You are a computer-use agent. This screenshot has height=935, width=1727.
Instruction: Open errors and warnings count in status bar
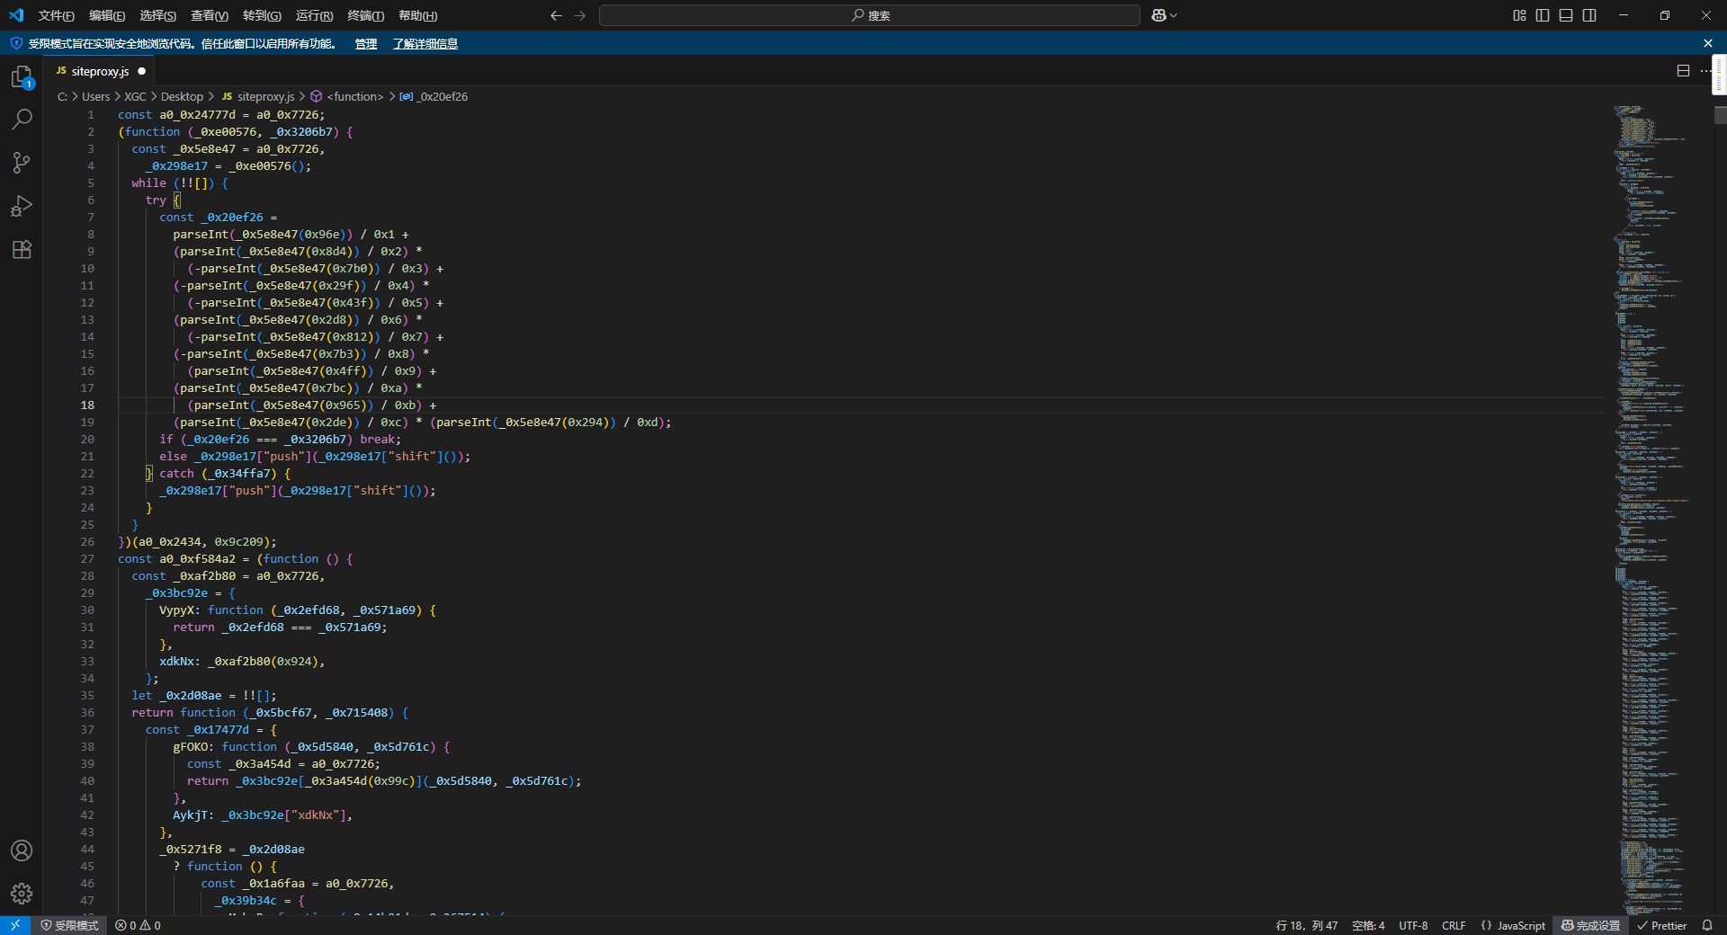click(138, 925)
